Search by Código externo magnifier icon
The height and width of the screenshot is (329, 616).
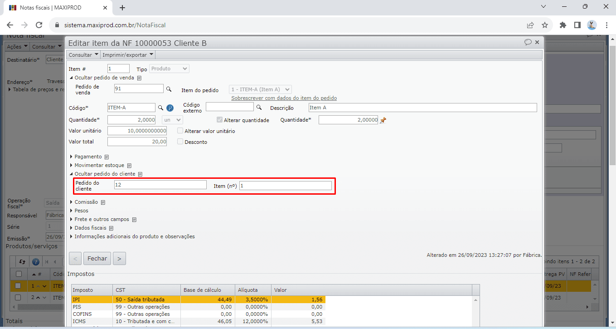coord(259,108)
